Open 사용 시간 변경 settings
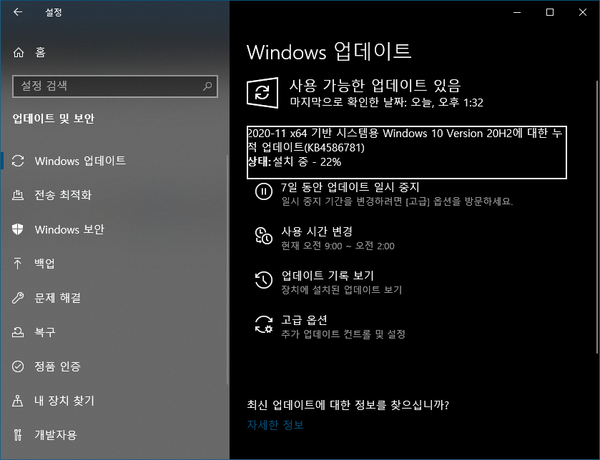 click(317, 231)
